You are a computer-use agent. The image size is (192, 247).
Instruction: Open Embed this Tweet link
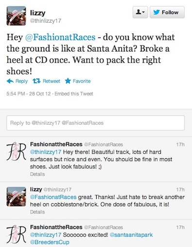coord(74,94)
